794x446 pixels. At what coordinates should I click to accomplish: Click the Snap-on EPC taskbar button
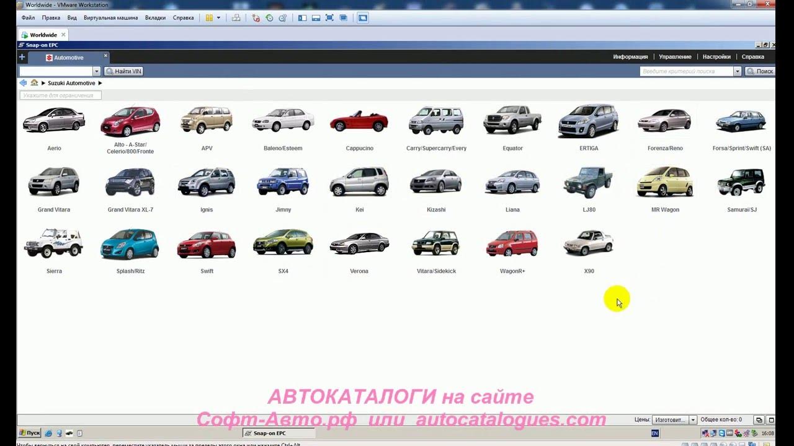278,433
